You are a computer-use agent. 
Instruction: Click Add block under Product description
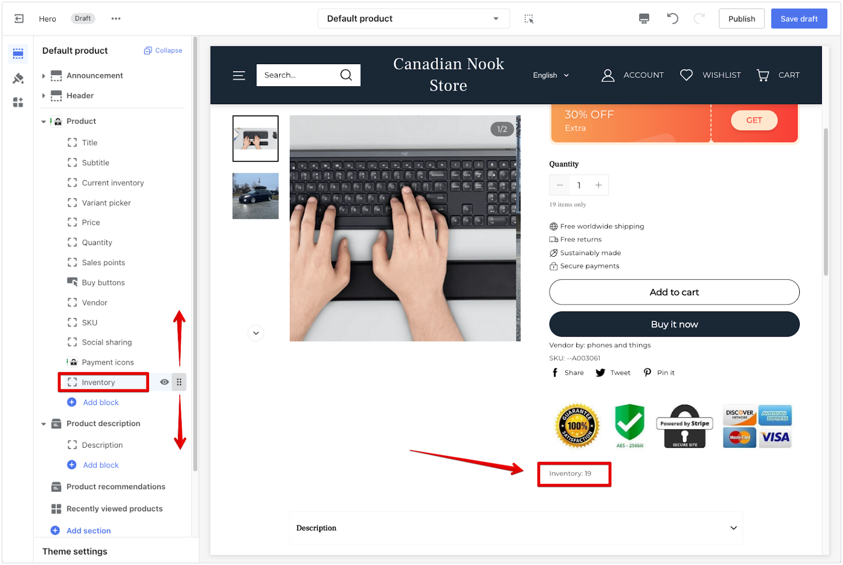[101, 465]
